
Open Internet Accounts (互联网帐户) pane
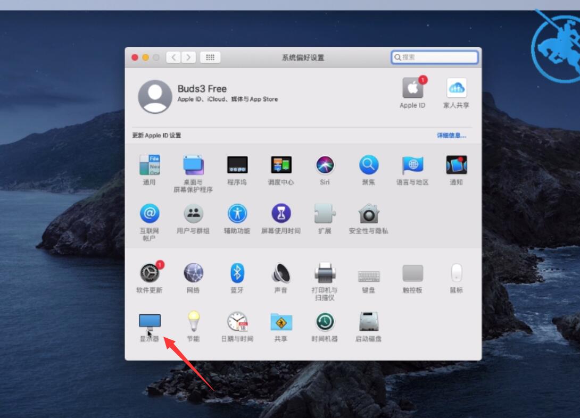point(150,214)
